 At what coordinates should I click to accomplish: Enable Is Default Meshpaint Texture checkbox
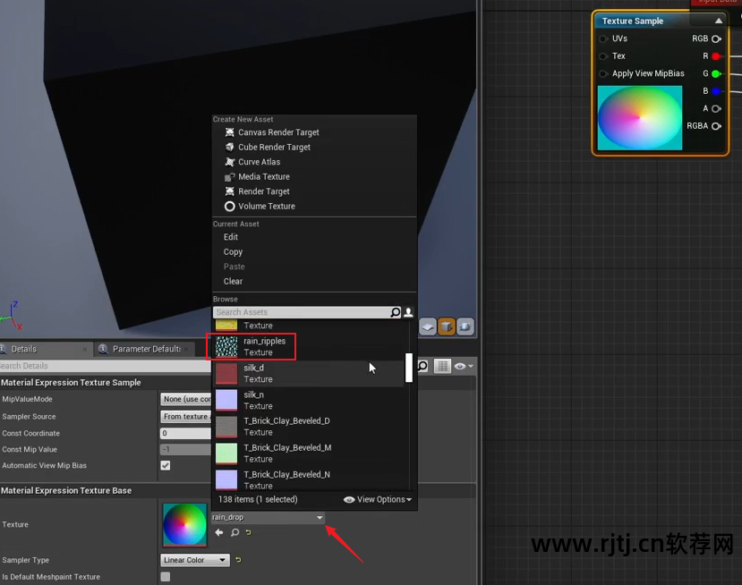coord(166,576)
